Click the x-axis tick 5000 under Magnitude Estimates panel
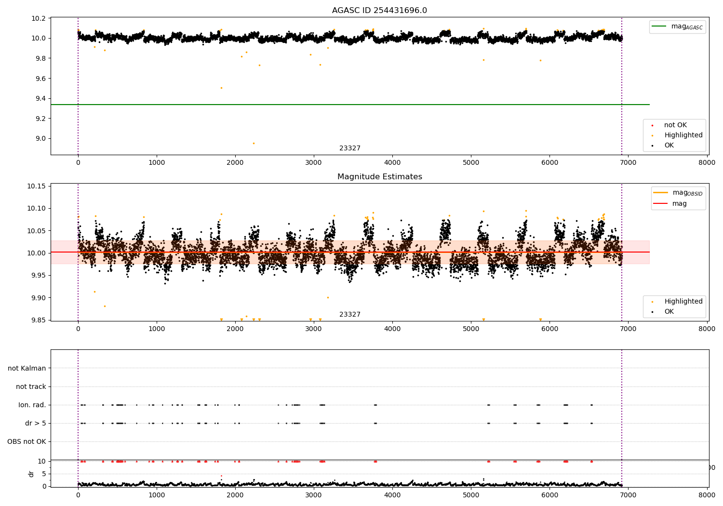Screen dimensions: 723x506 pos(471,329)
